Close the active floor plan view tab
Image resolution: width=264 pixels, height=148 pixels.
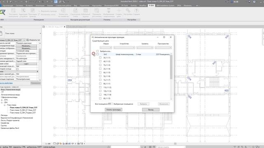pos(64,27)
